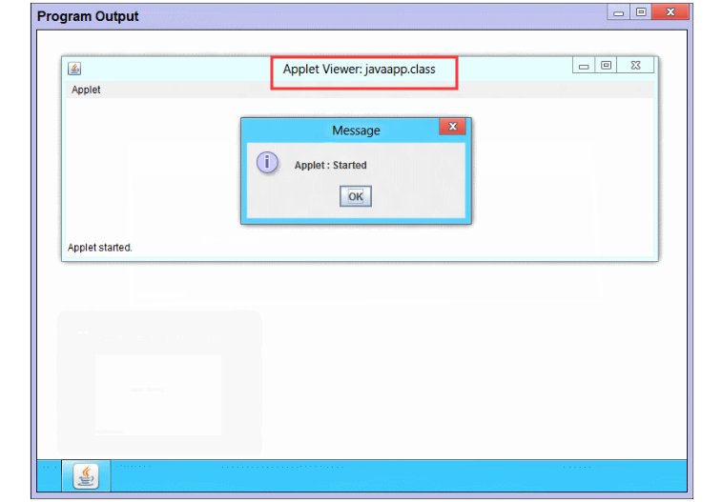The image size is (722, 502).
Task: Click the Java icon in Applet Viewer title bar
Action: [74, 69]
